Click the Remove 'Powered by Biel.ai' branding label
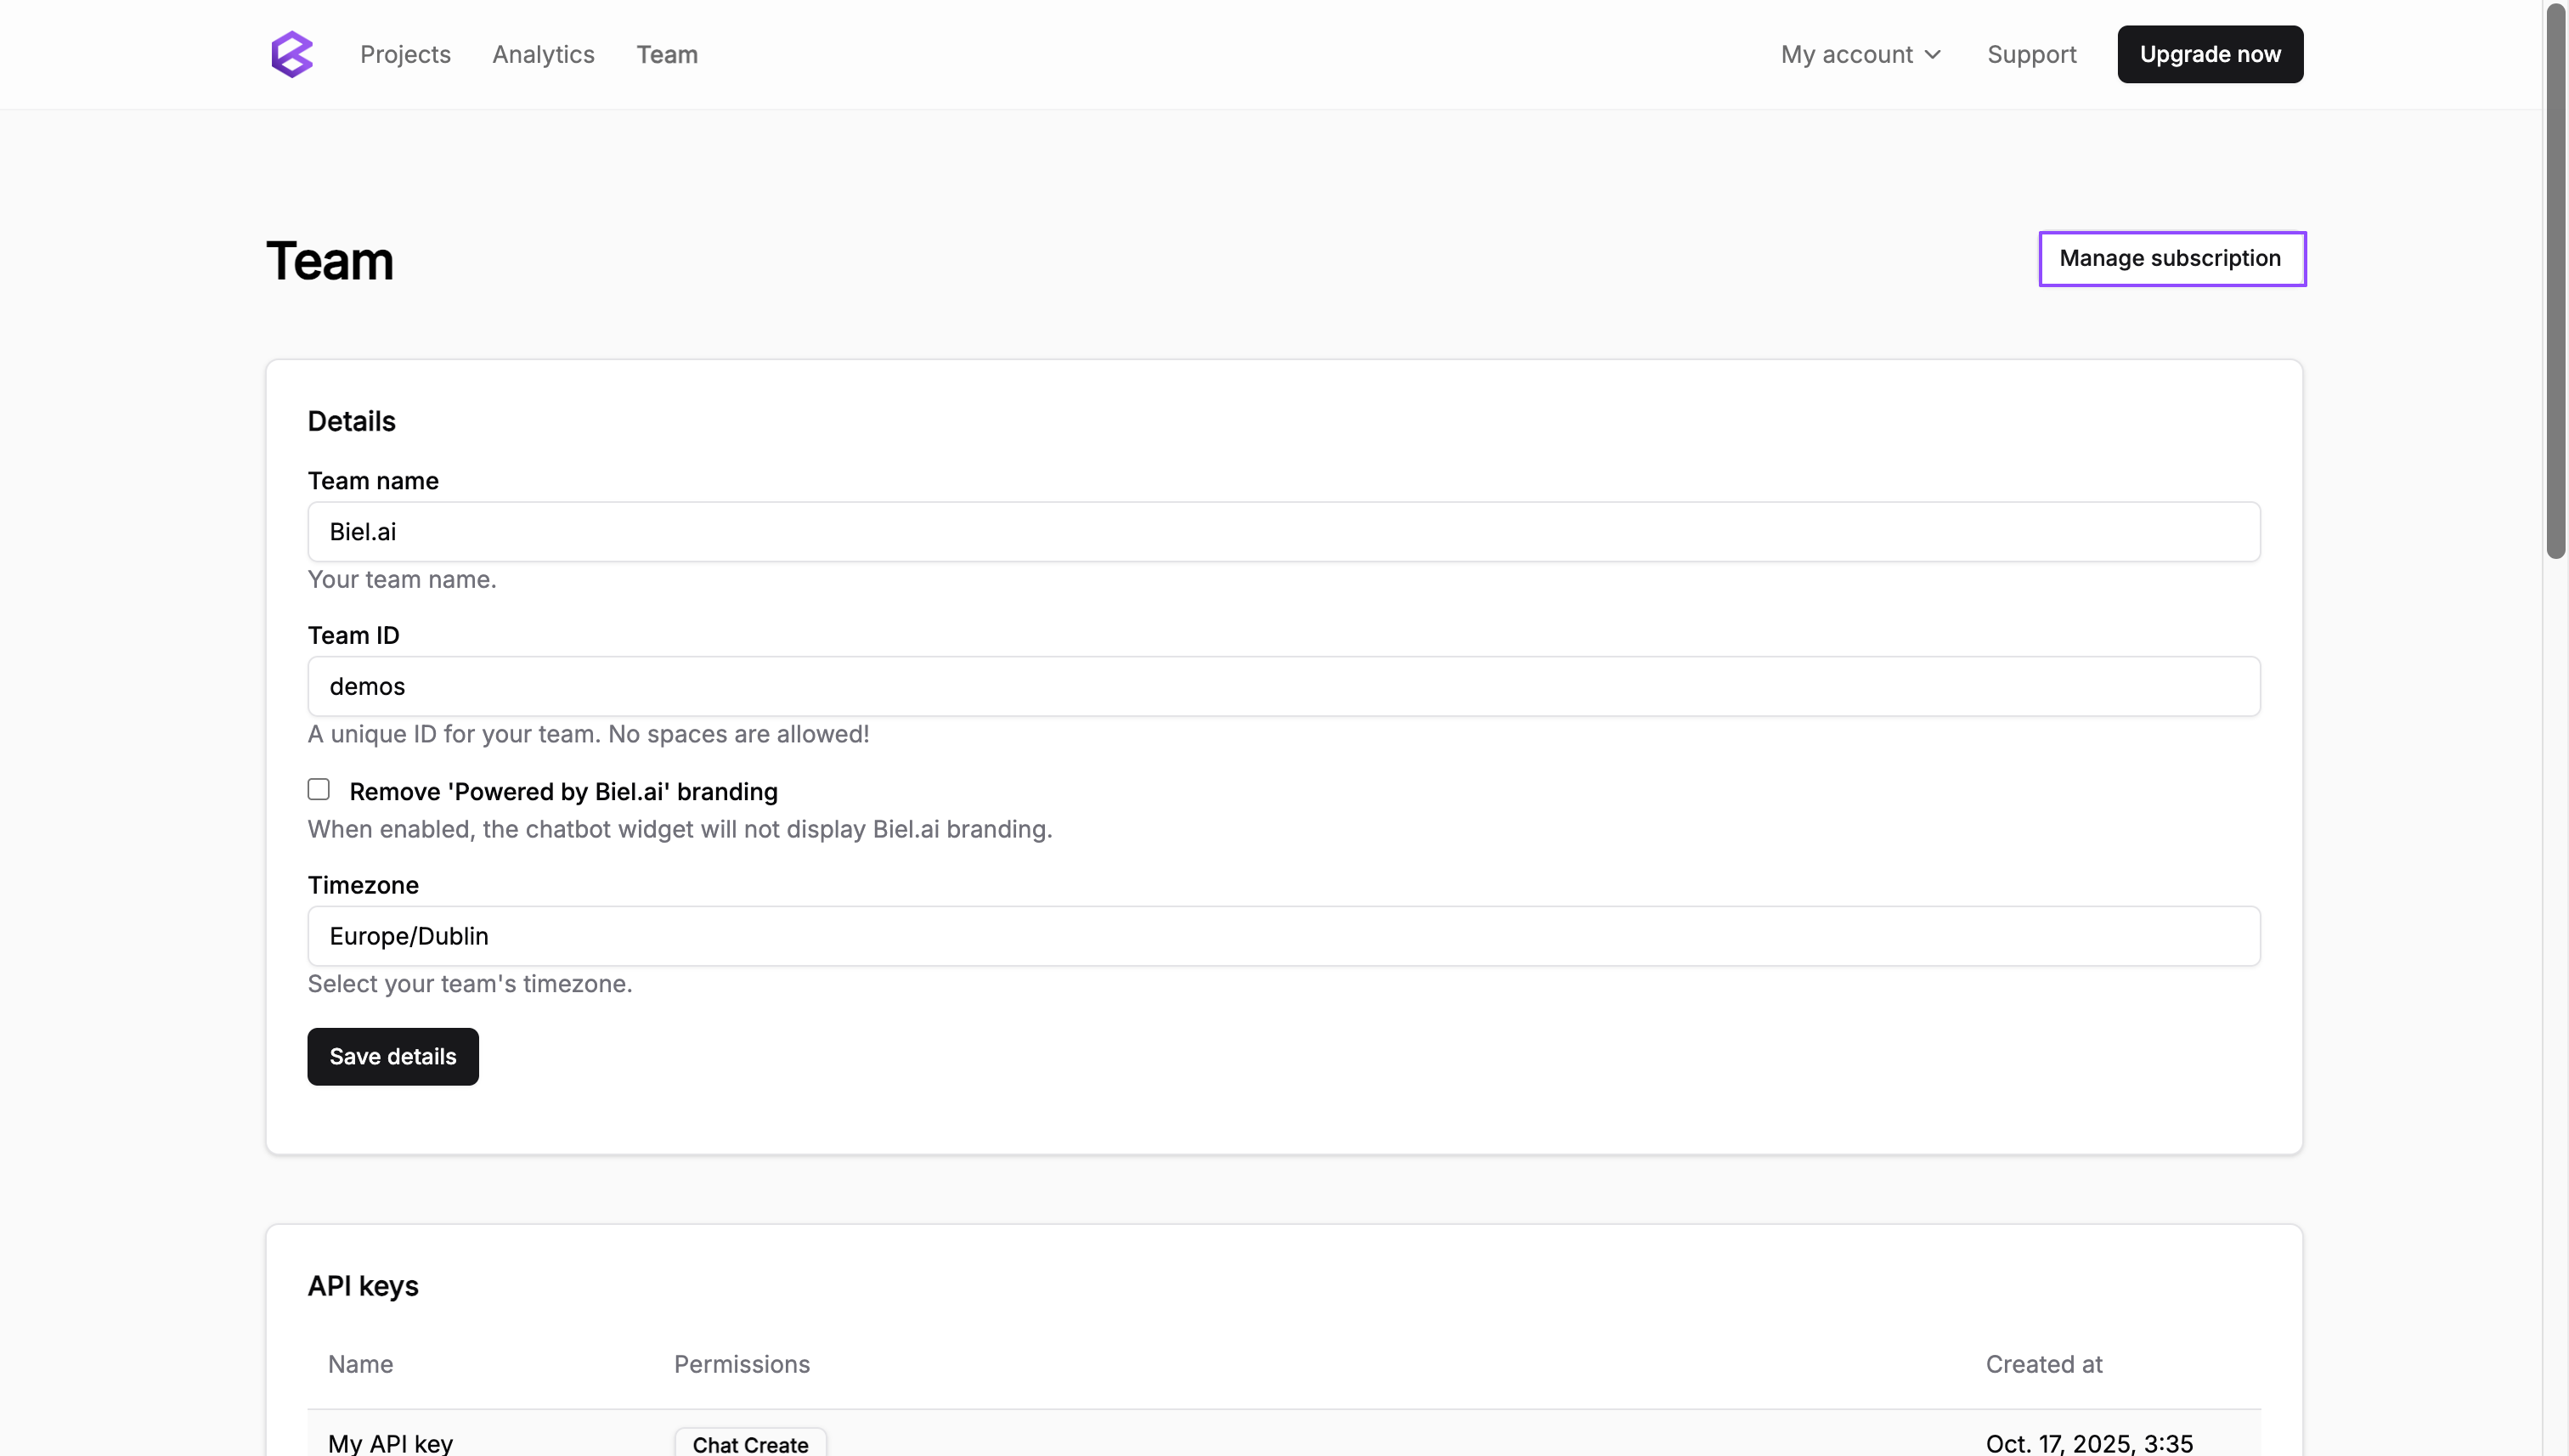 point(563,791)
